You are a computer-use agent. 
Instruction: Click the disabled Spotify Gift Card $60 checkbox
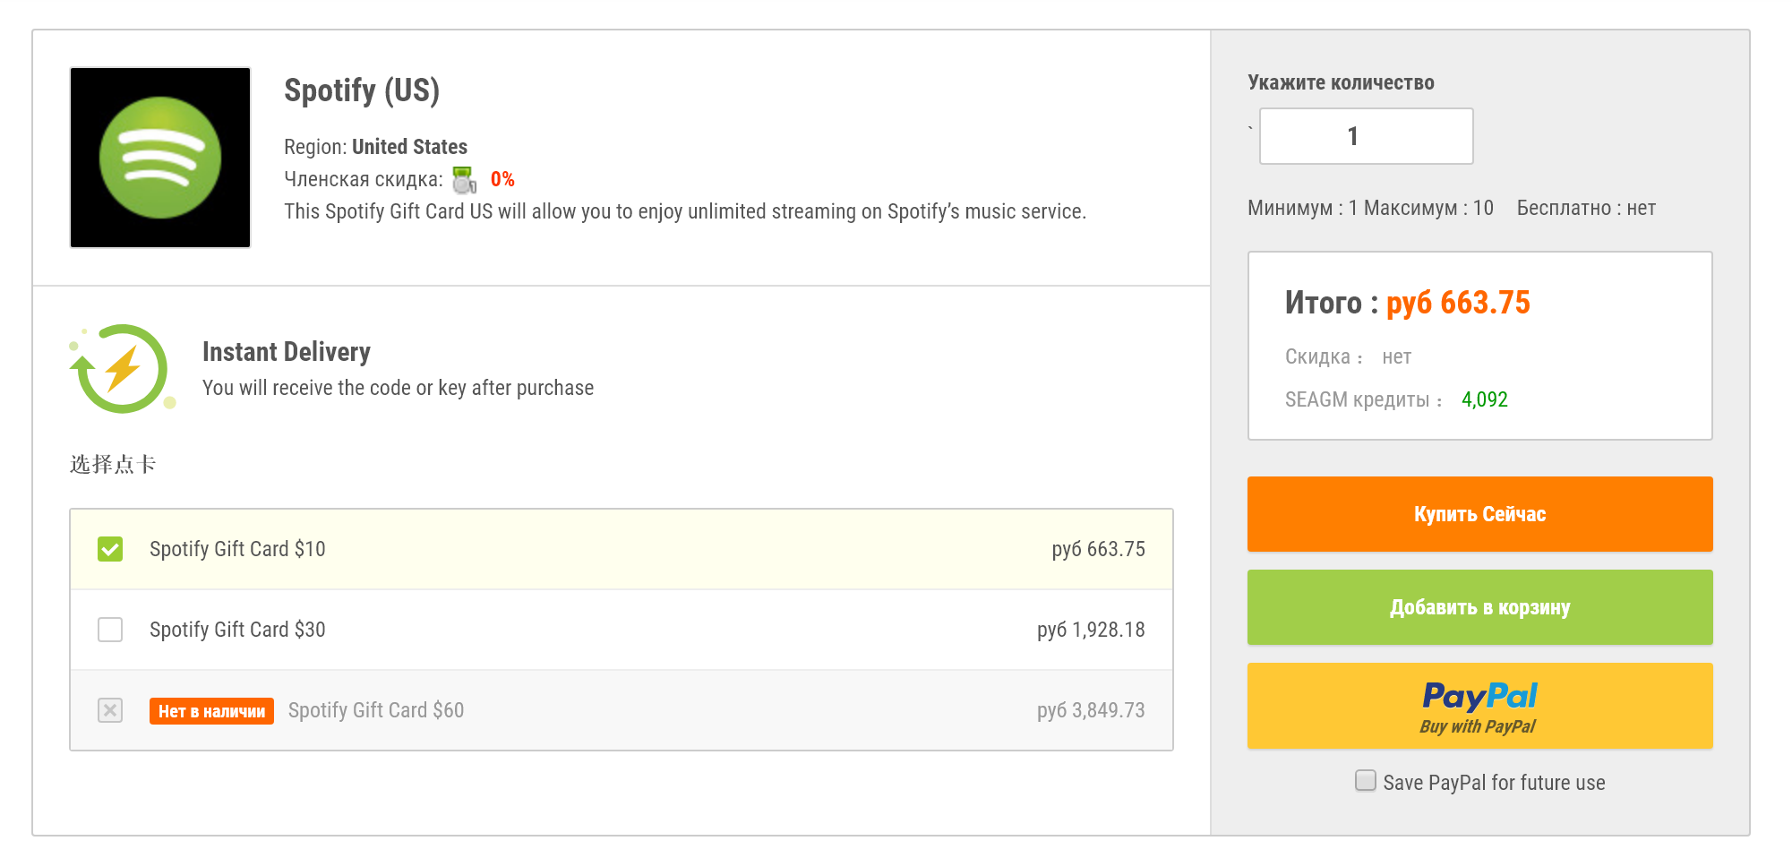(110, 710)
